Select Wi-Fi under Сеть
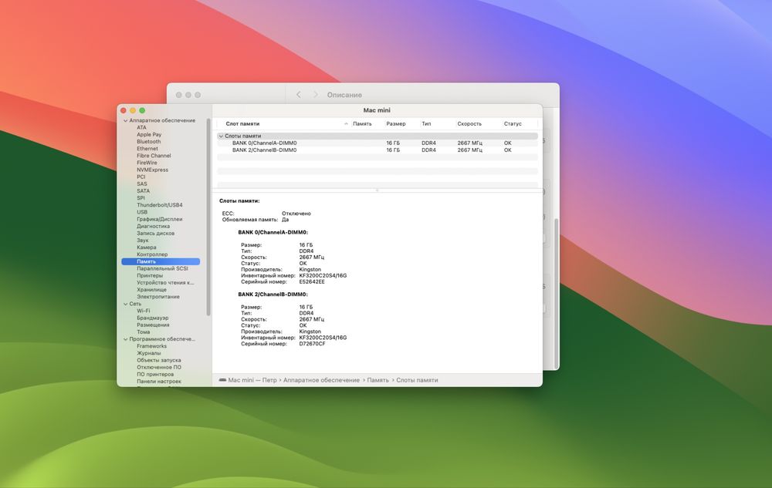 click(144, 311)
